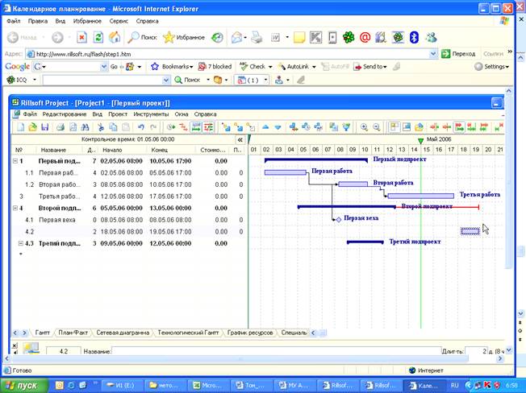Viewport: 526px width, 393px height.
Task: Open the ICQ toolbar search field dropdown
Action: [165, 80]
